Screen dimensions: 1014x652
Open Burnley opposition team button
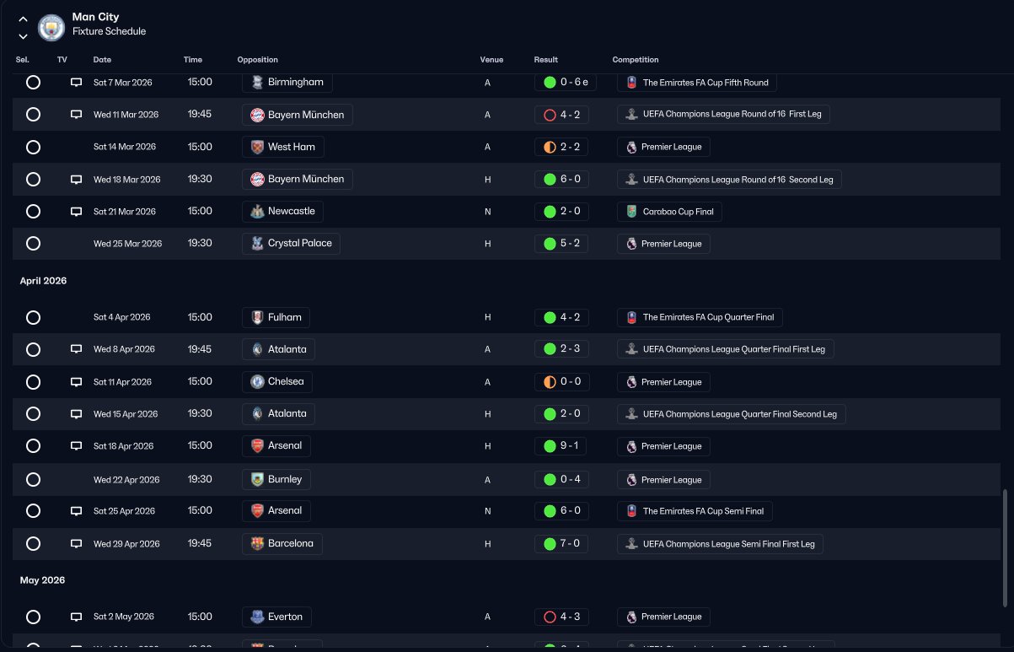[x=276, y=479]
